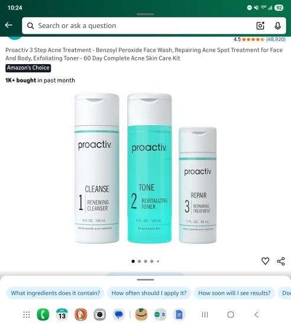Jump to second image carousel dot
The height and width of the screenshot is (324, 291).
(140, 261)
